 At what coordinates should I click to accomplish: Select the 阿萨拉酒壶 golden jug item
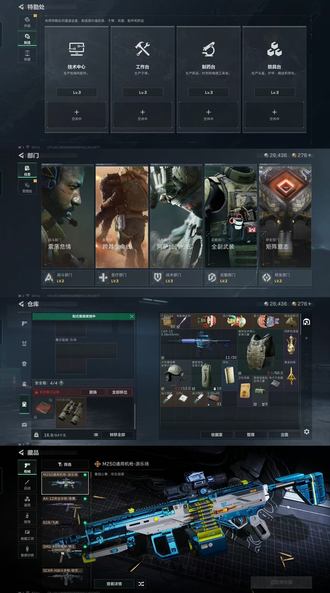point(292,344)
